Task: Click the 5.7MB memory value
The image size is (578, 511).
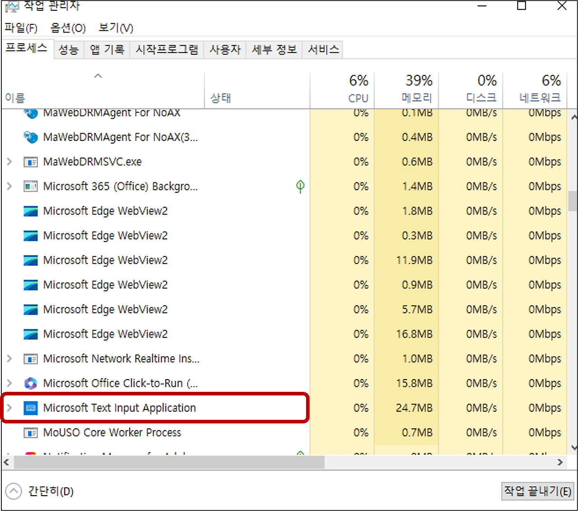Action: click(417, 309)
